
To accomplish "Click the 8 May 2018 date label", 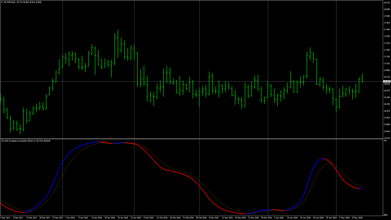I will (357, 218).
